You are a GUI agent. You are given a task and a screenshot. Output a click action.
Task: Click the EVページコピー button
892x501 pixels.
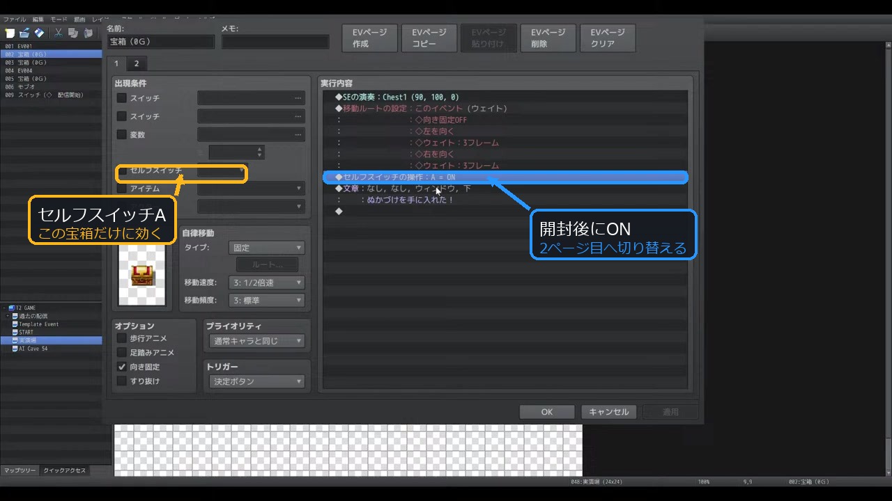coord(429,38)
